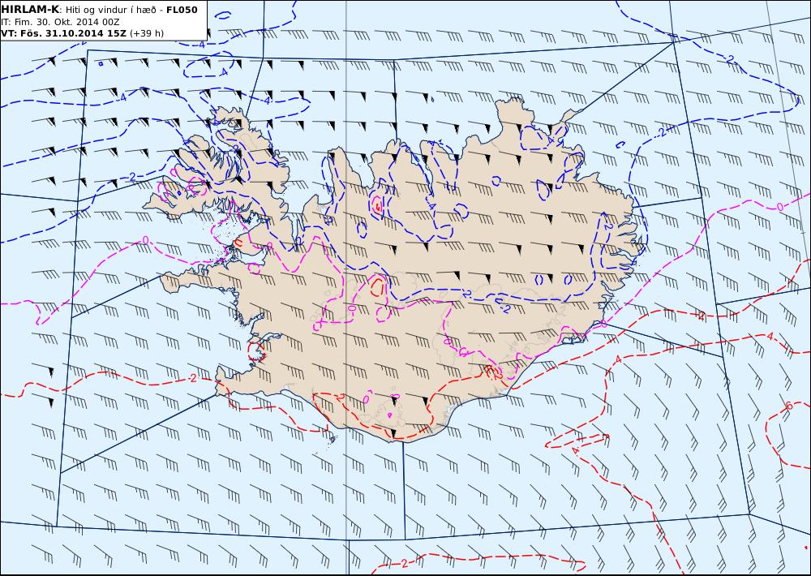
Task: Click the red '6' isotherm contour label
Action: coord(789,406)
